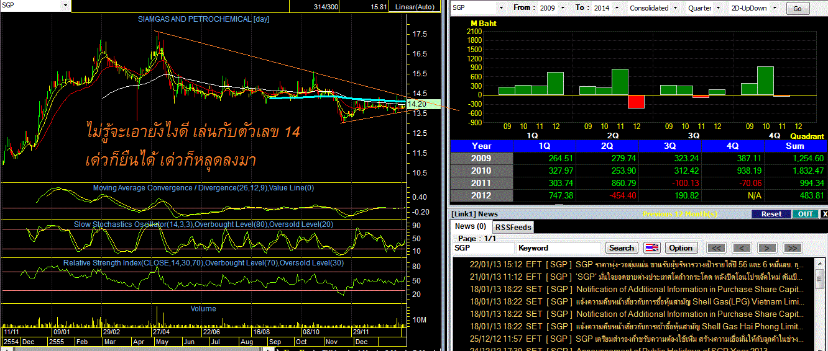The height and width of the screenshot is (351, 828).
Task: Expand the Consolidated statement type dropdown
Action: 676,8
